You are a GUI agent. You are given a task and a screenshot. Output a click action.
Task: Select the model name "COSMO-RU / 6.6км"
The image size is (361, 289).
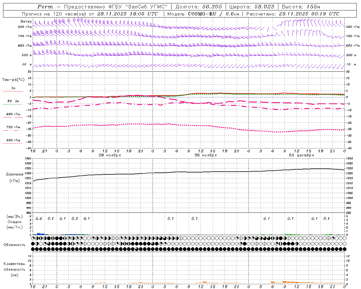(x=213, y=14)
